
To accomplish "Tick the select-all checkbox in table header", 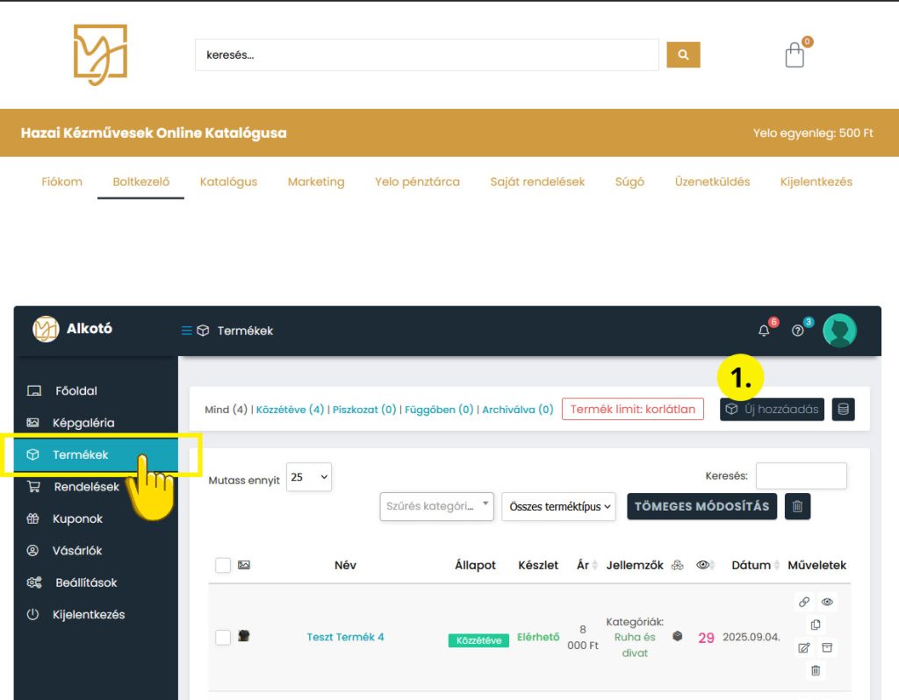I will [223, 566].
